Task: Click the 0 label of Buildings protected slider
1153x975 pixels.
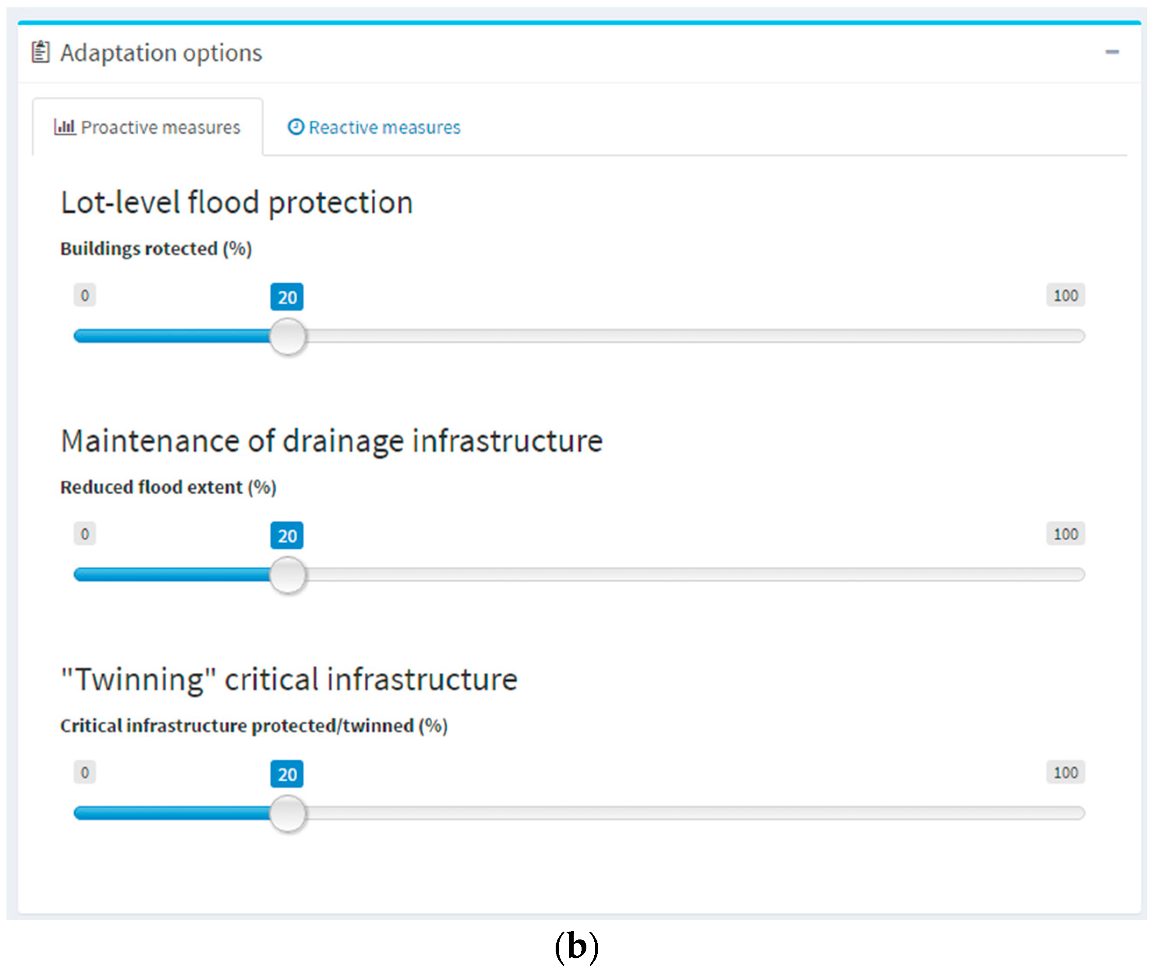Action: pyautogui.click(x=85, y=296)
